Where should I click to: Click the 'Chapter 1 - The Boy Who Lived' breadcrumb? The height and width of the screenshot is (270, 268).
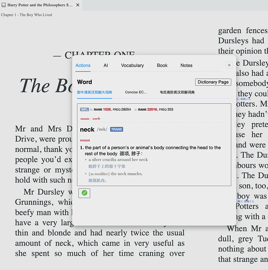tap(26, 15)
